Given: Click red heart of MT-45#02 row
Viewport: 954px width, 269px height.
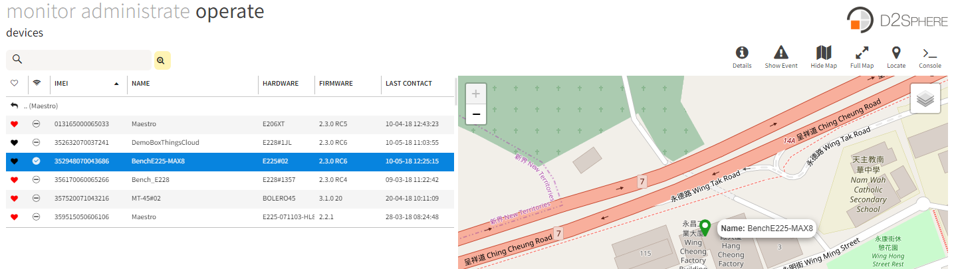Looking at the screenshot, I should click(x=15, y=199).
